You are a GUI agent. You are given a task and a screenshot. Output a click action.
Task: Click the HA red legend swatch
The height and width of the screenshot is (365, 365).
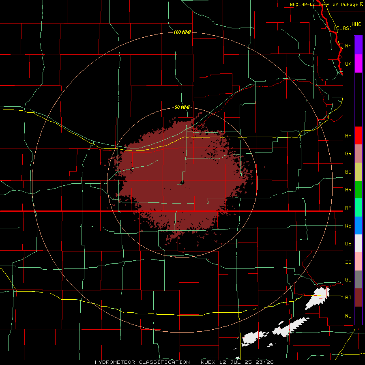click(358, 135)
